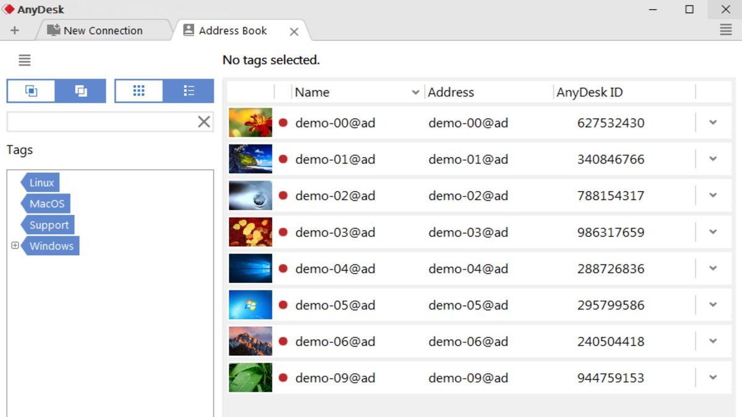This screenshot has width=742, height=417.
Task: Toggle grid view for address book entries
Action: pos(139,90)
